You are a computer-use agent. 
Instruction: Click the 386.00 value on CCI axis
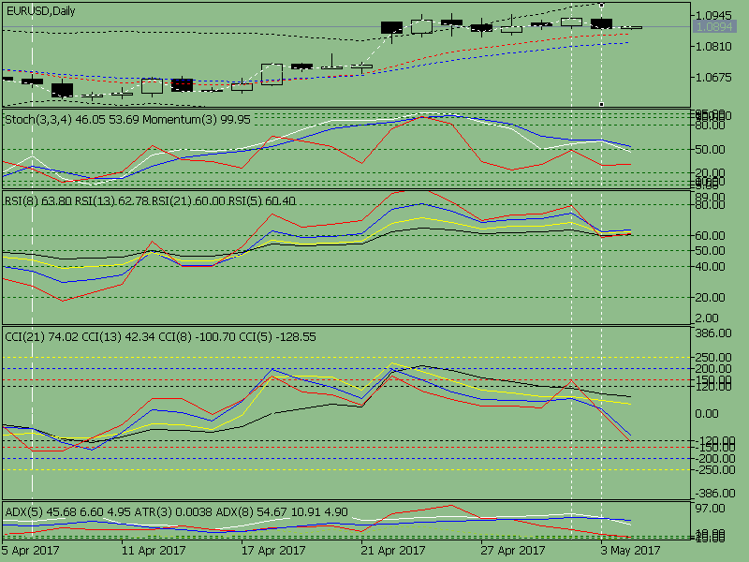click(x=713, y=333)
